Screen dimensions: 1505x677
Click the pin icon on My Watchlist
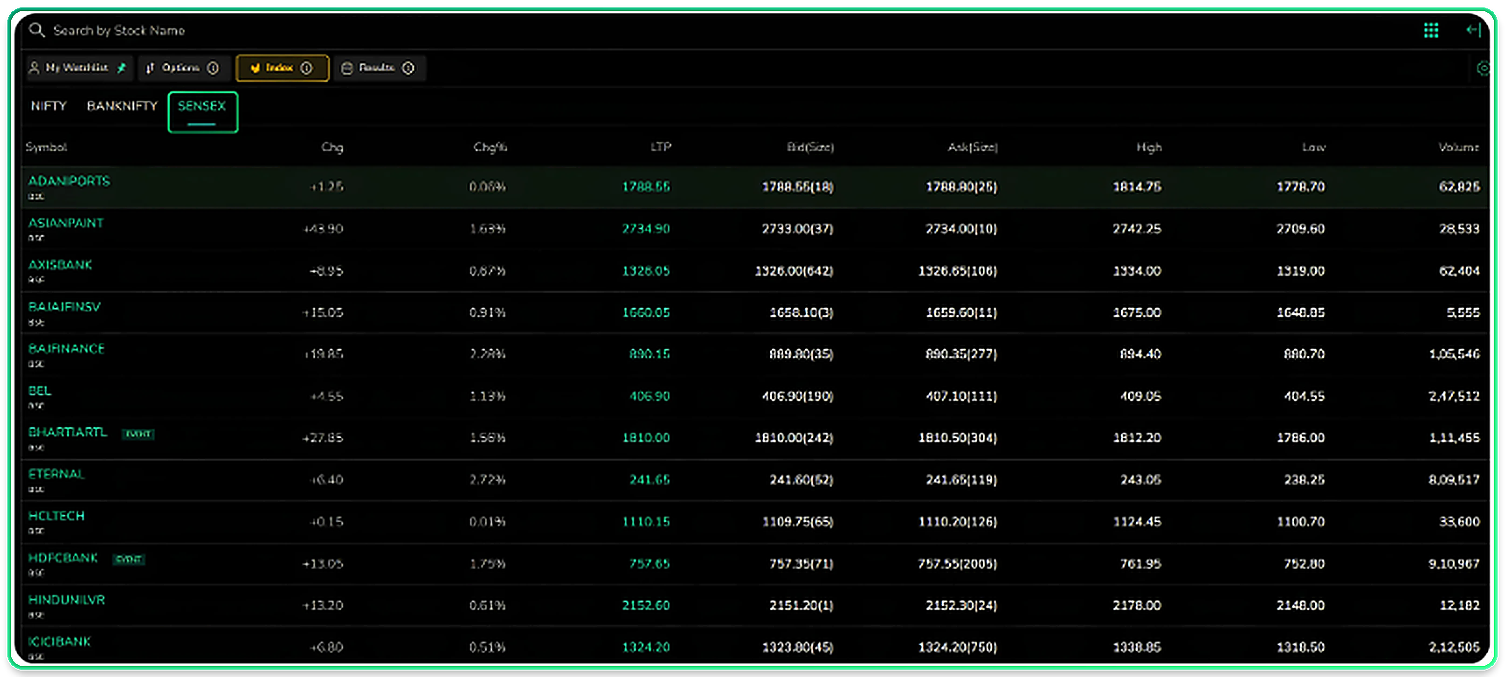122,68
